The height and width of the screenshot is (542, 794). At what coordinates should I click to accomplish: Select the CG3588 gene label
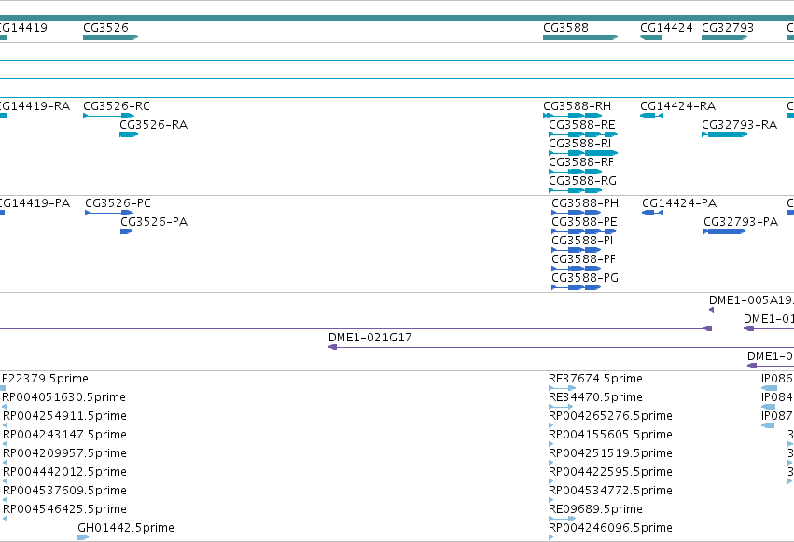[565, 27]
